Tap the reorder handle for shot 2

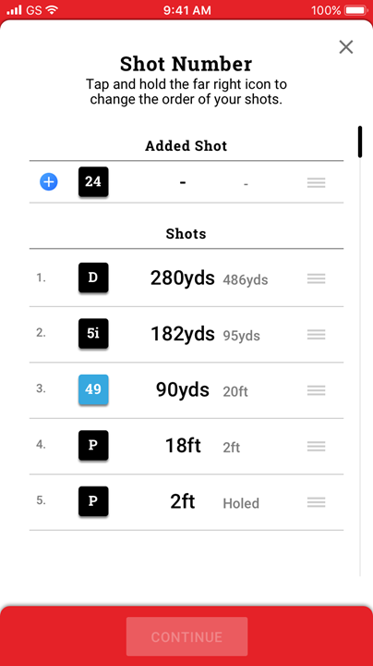316,334
